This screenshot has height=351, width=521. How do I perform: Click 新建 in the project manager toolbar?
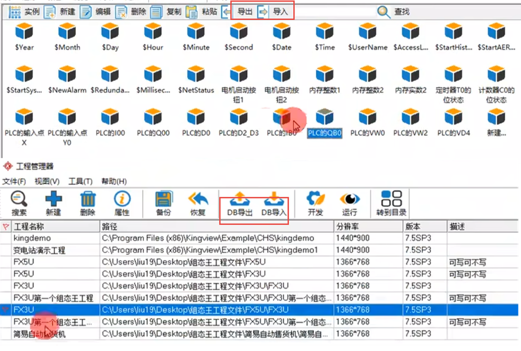coord(54,204)
